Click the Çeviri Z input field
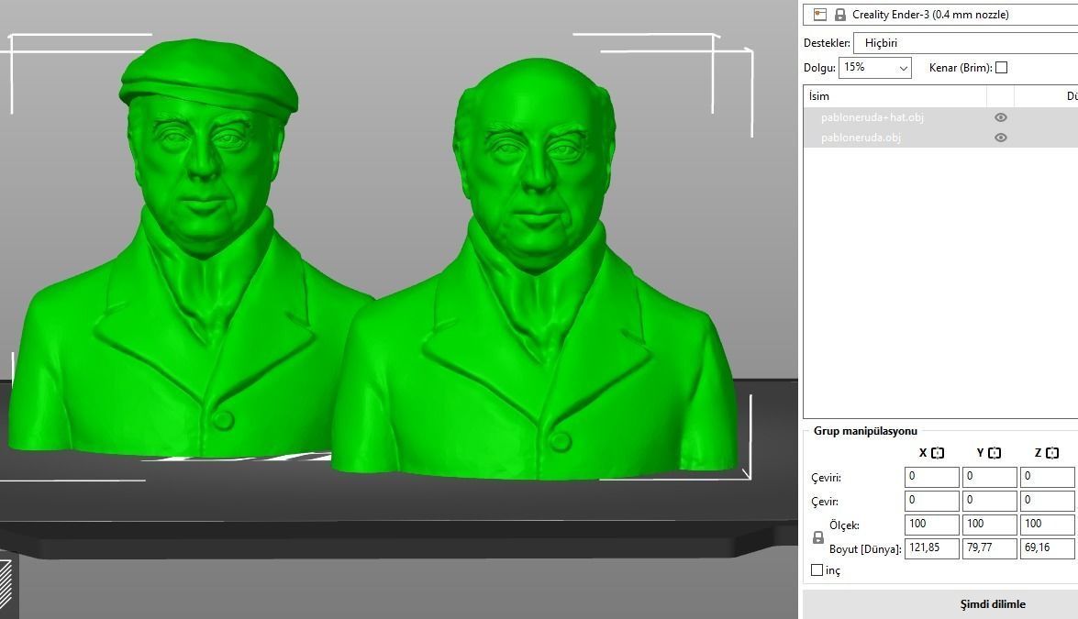 1047,477
